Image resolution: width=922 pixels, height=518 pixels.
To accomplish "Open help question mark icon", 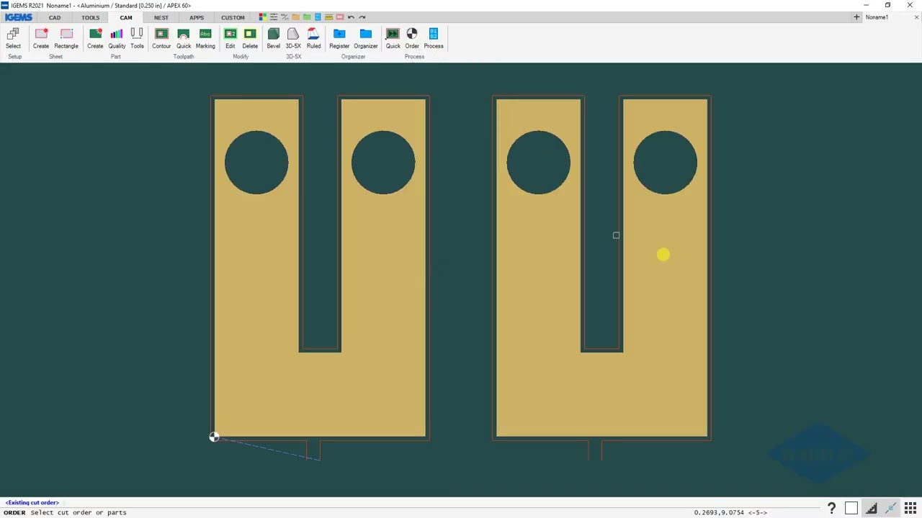I will (x=831, y=508).
